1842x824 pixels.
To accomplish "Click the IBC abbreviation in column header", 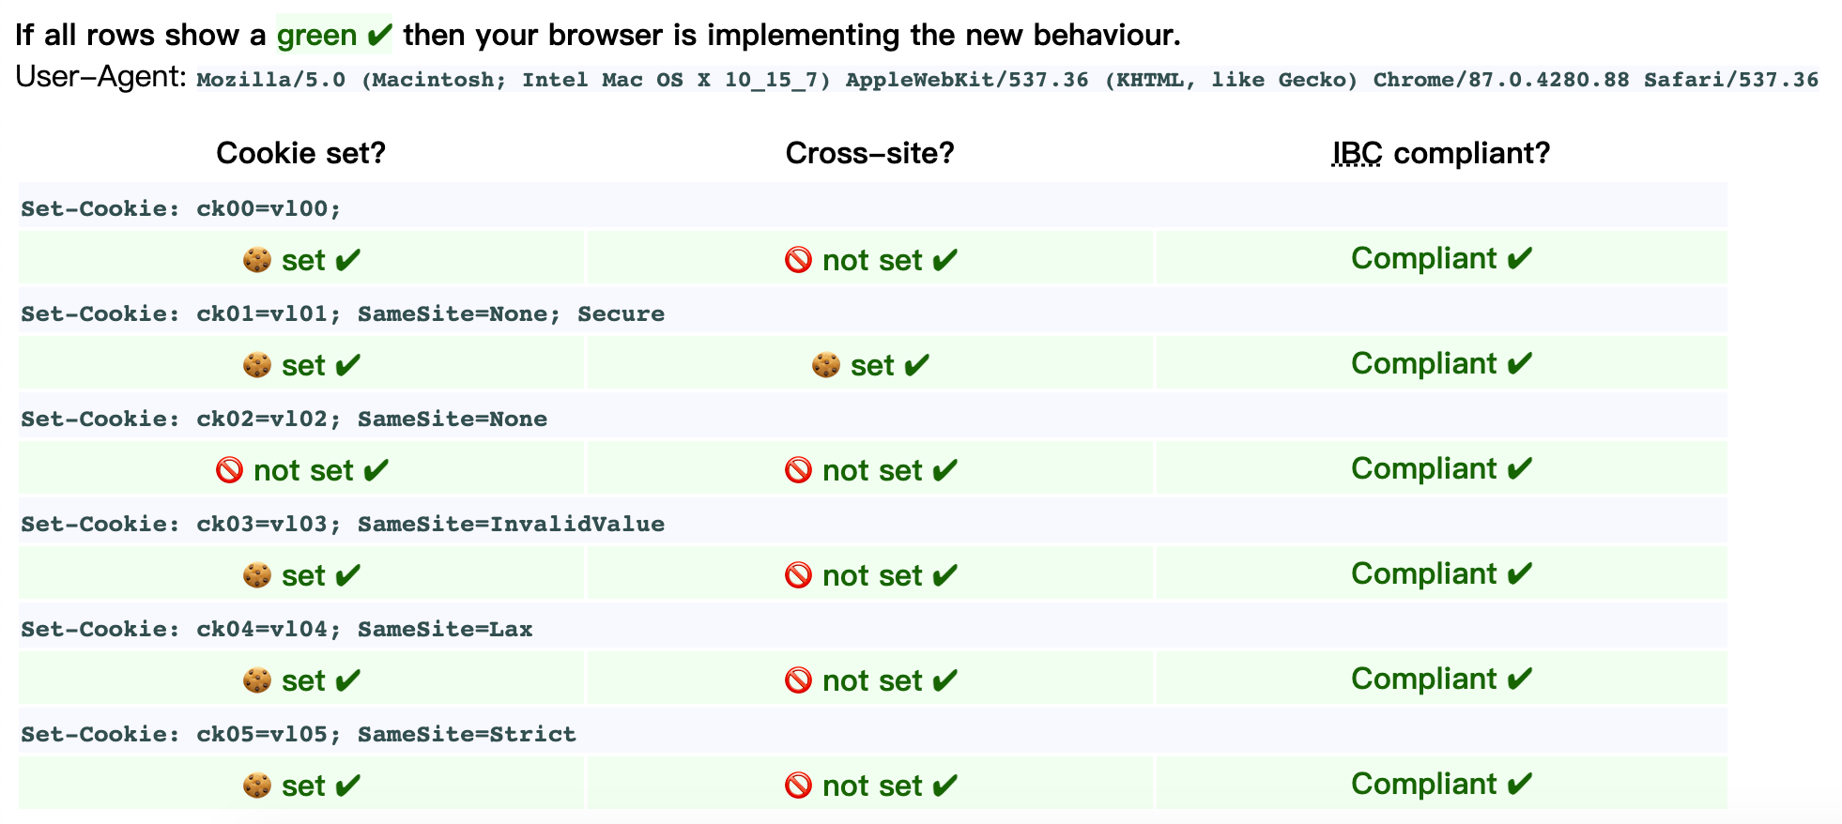I will (x=1357, y=153).
